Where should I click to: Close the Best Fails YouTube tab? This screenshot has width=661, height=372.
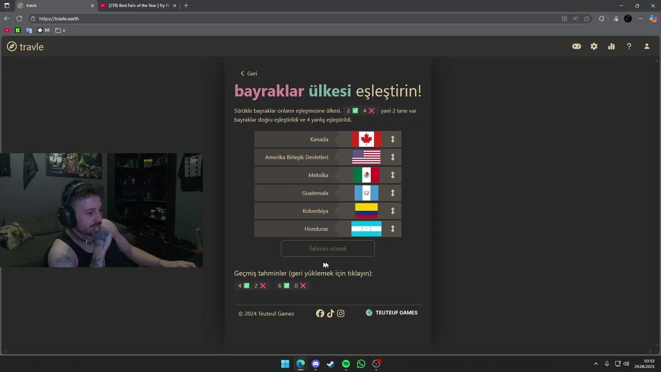pyautogui.click(x=175, y=6)
